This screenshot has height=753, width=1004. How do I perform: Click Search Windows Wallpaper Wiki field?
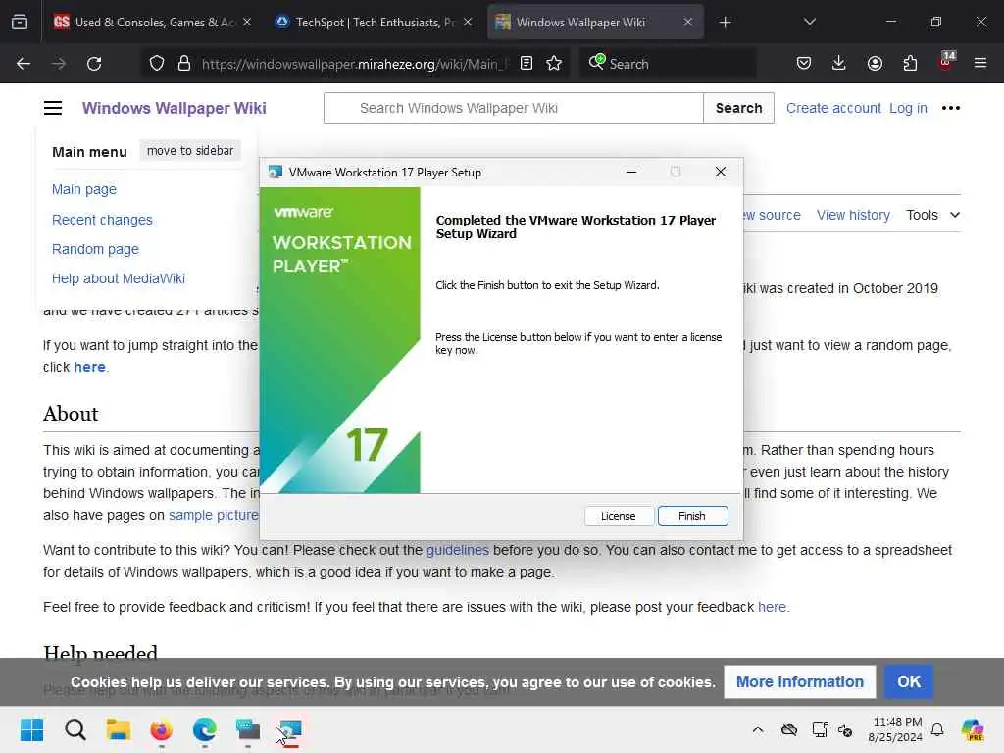[514, 108]
